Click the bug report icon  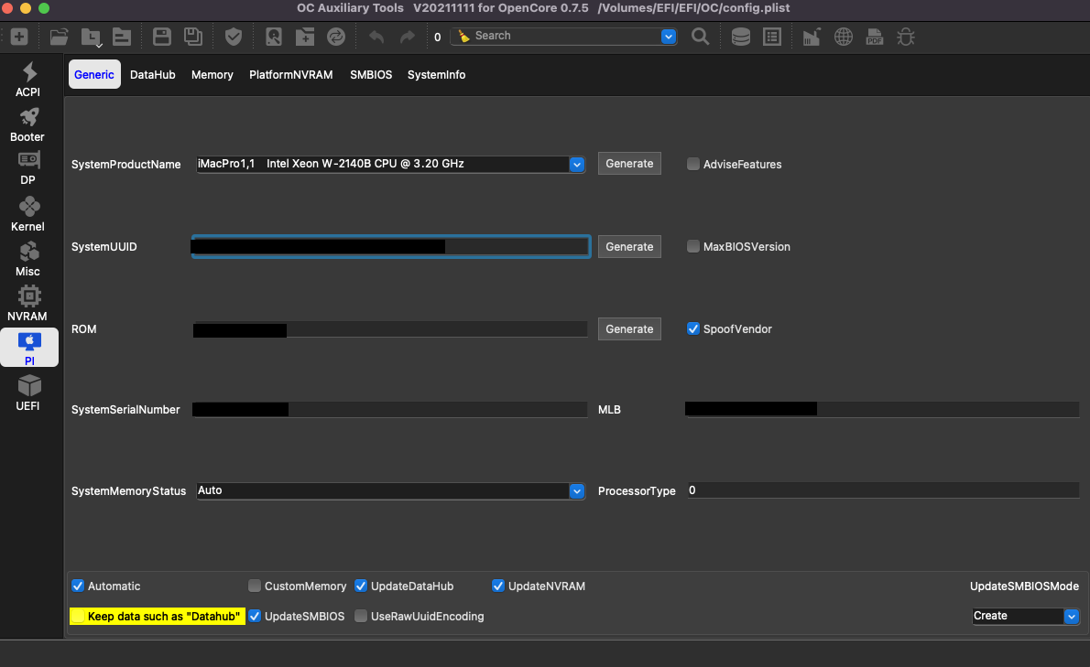coord(906,37)
